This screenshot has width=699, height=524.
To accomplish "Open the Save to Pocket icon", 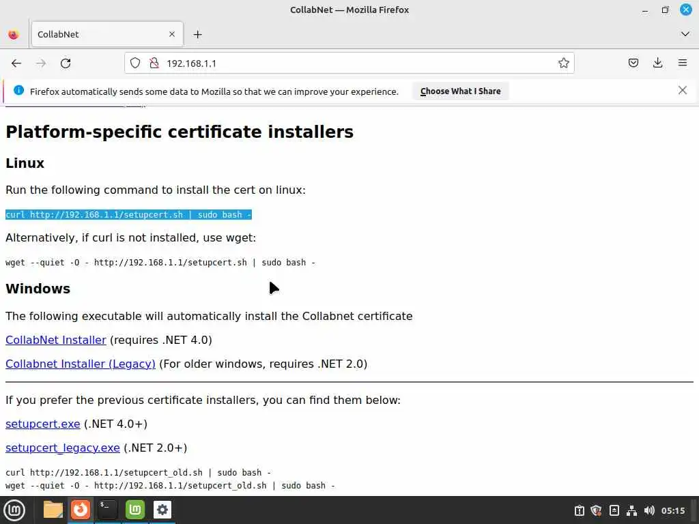I will 633,63.
